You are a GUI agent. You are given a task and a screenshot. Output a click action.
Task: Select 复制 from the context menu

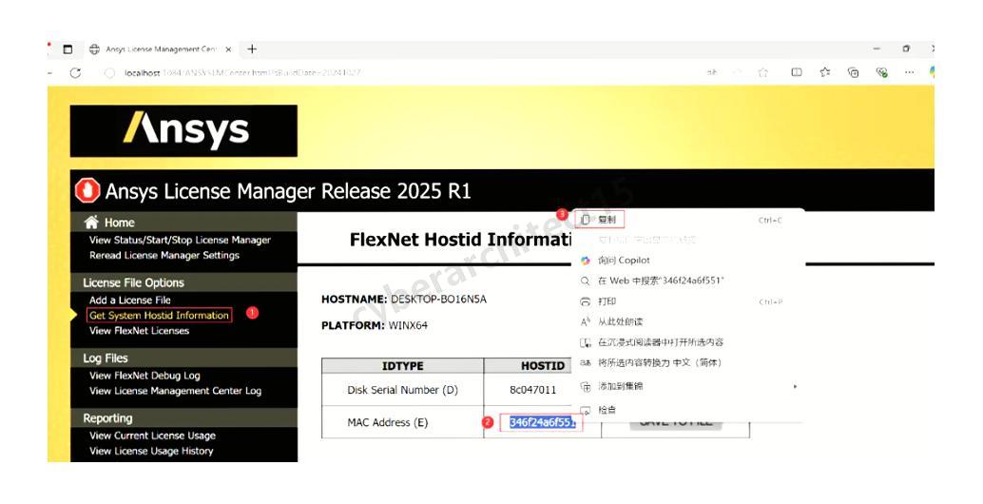point(607,220)
